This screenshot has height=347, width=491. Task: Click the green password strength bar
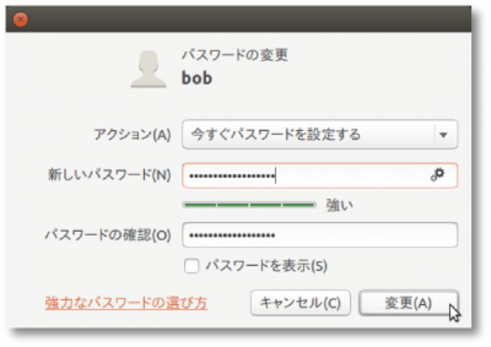pyautogui.click(x=249, y=205)
